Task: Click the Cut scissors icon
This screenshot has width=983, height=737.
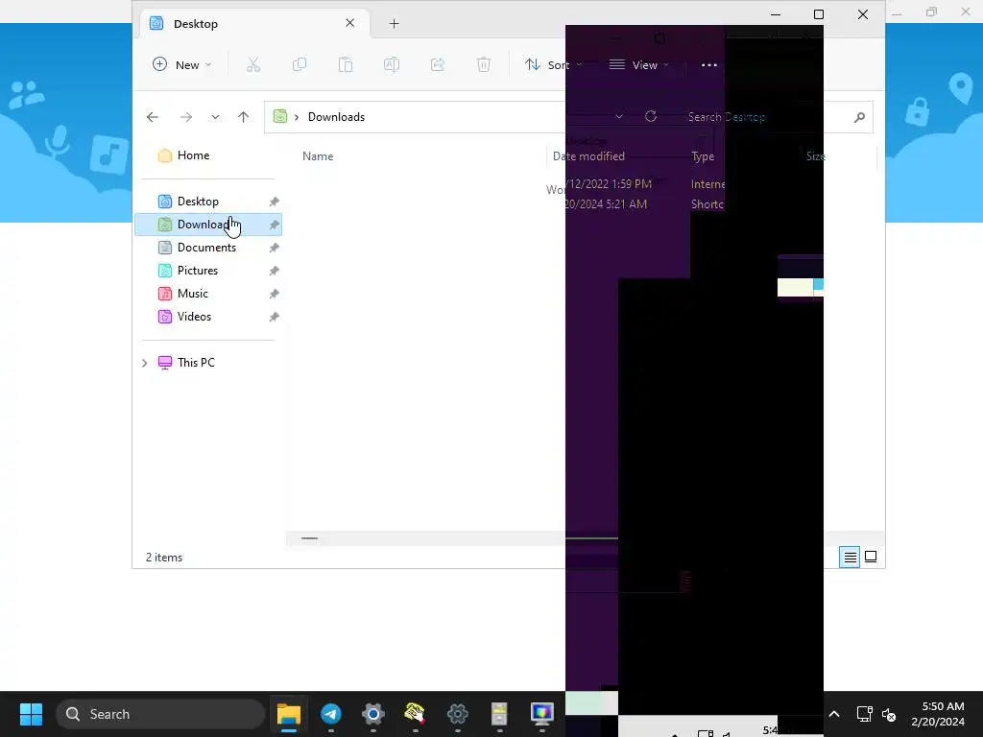Action: click(253, 64)
